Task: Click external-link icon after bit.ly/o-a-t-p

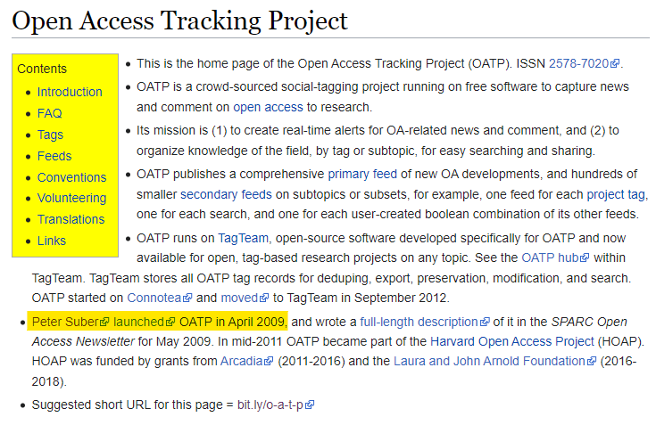Action: point(310,405)
